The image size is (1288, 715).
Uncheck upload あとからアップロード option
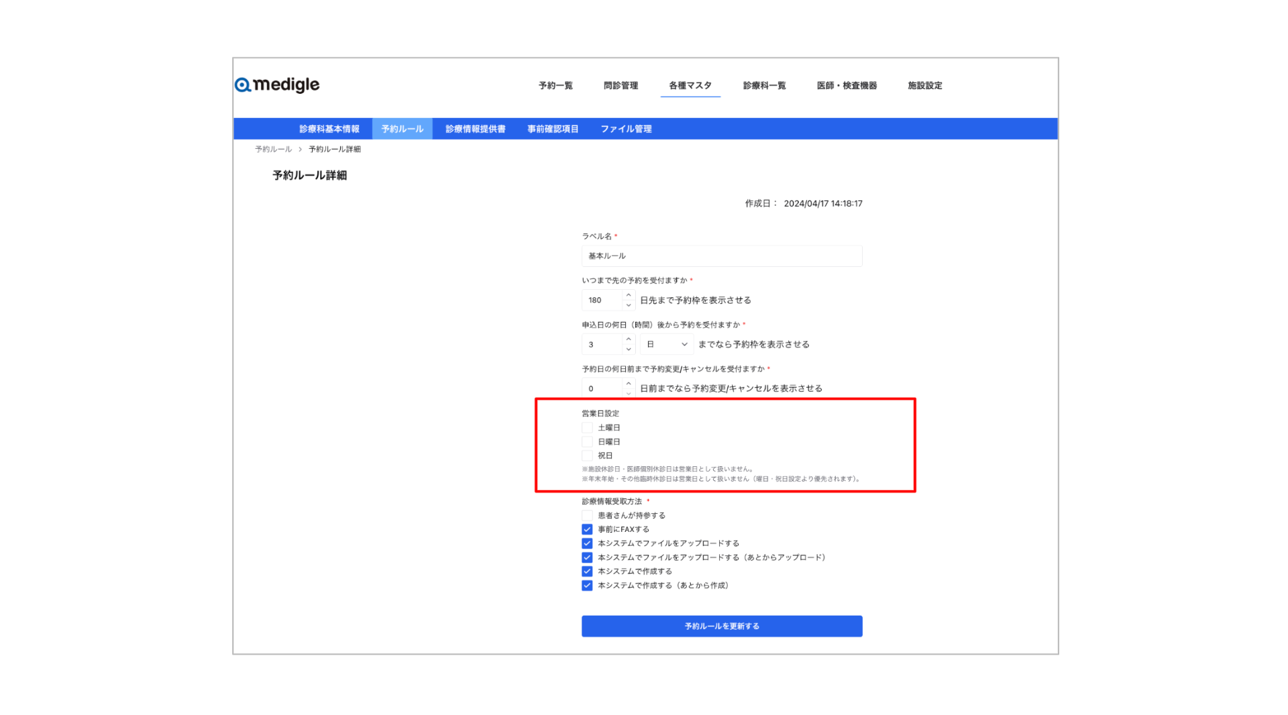(587, 557)
